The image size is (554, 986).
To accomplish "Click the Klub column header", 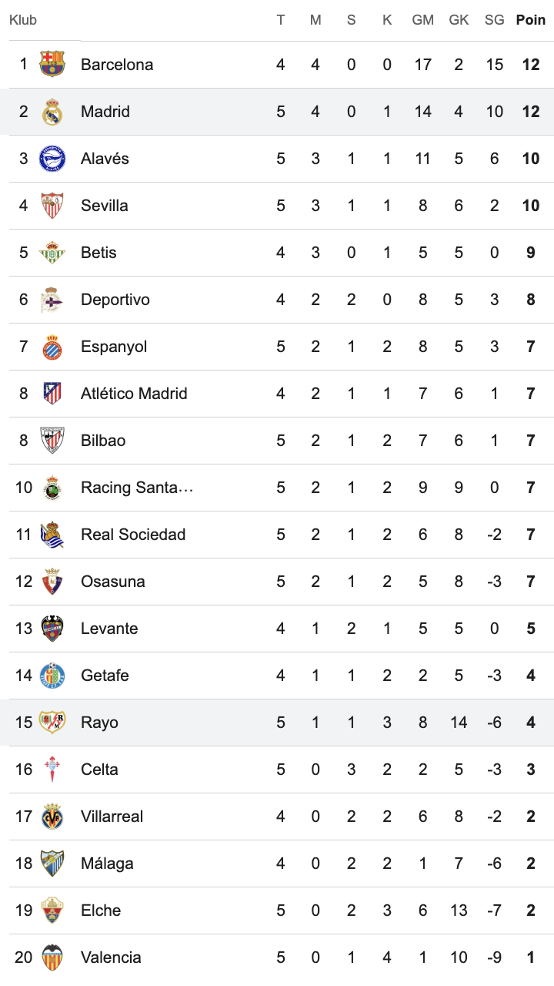I will [23, 20].
